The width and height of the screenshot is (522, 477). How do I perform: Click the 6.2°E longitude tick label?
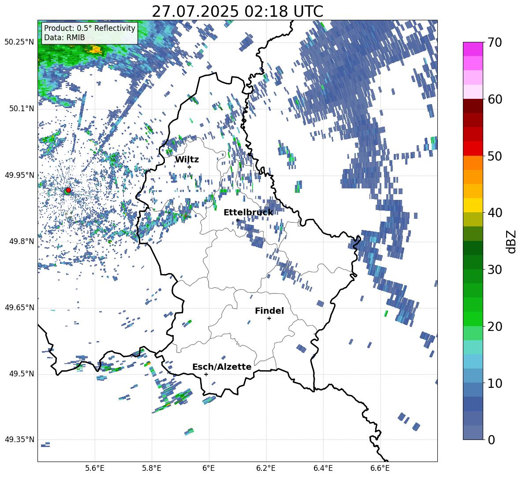[x=266, y=468]
